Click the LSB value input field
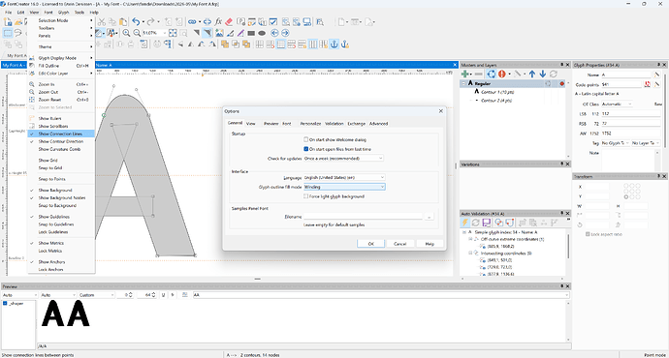 click(x=630, y=113)
